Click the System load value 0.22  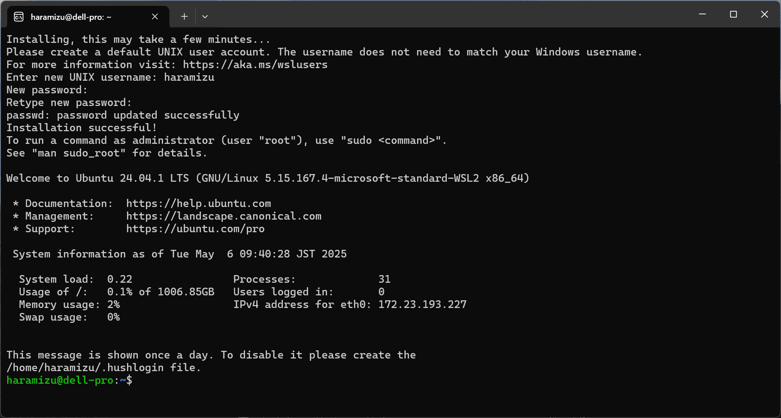(119, 280)
